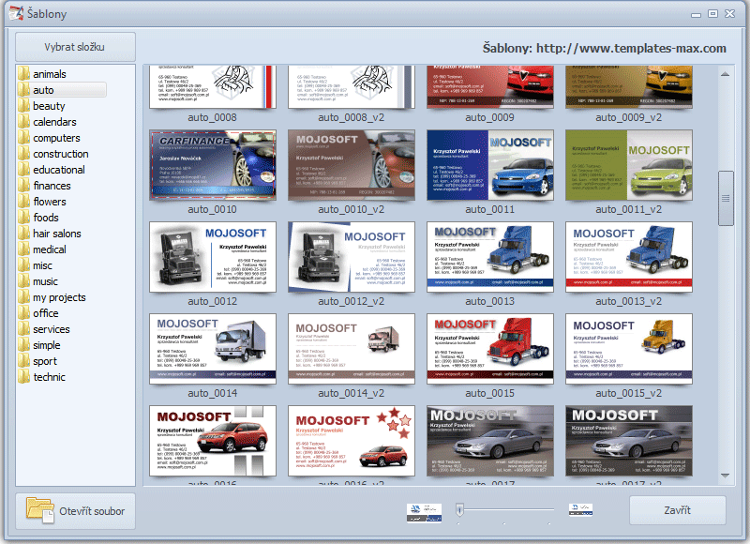Open the medical folder
Screen dimensions: 750x544
[x=42, y=249]
